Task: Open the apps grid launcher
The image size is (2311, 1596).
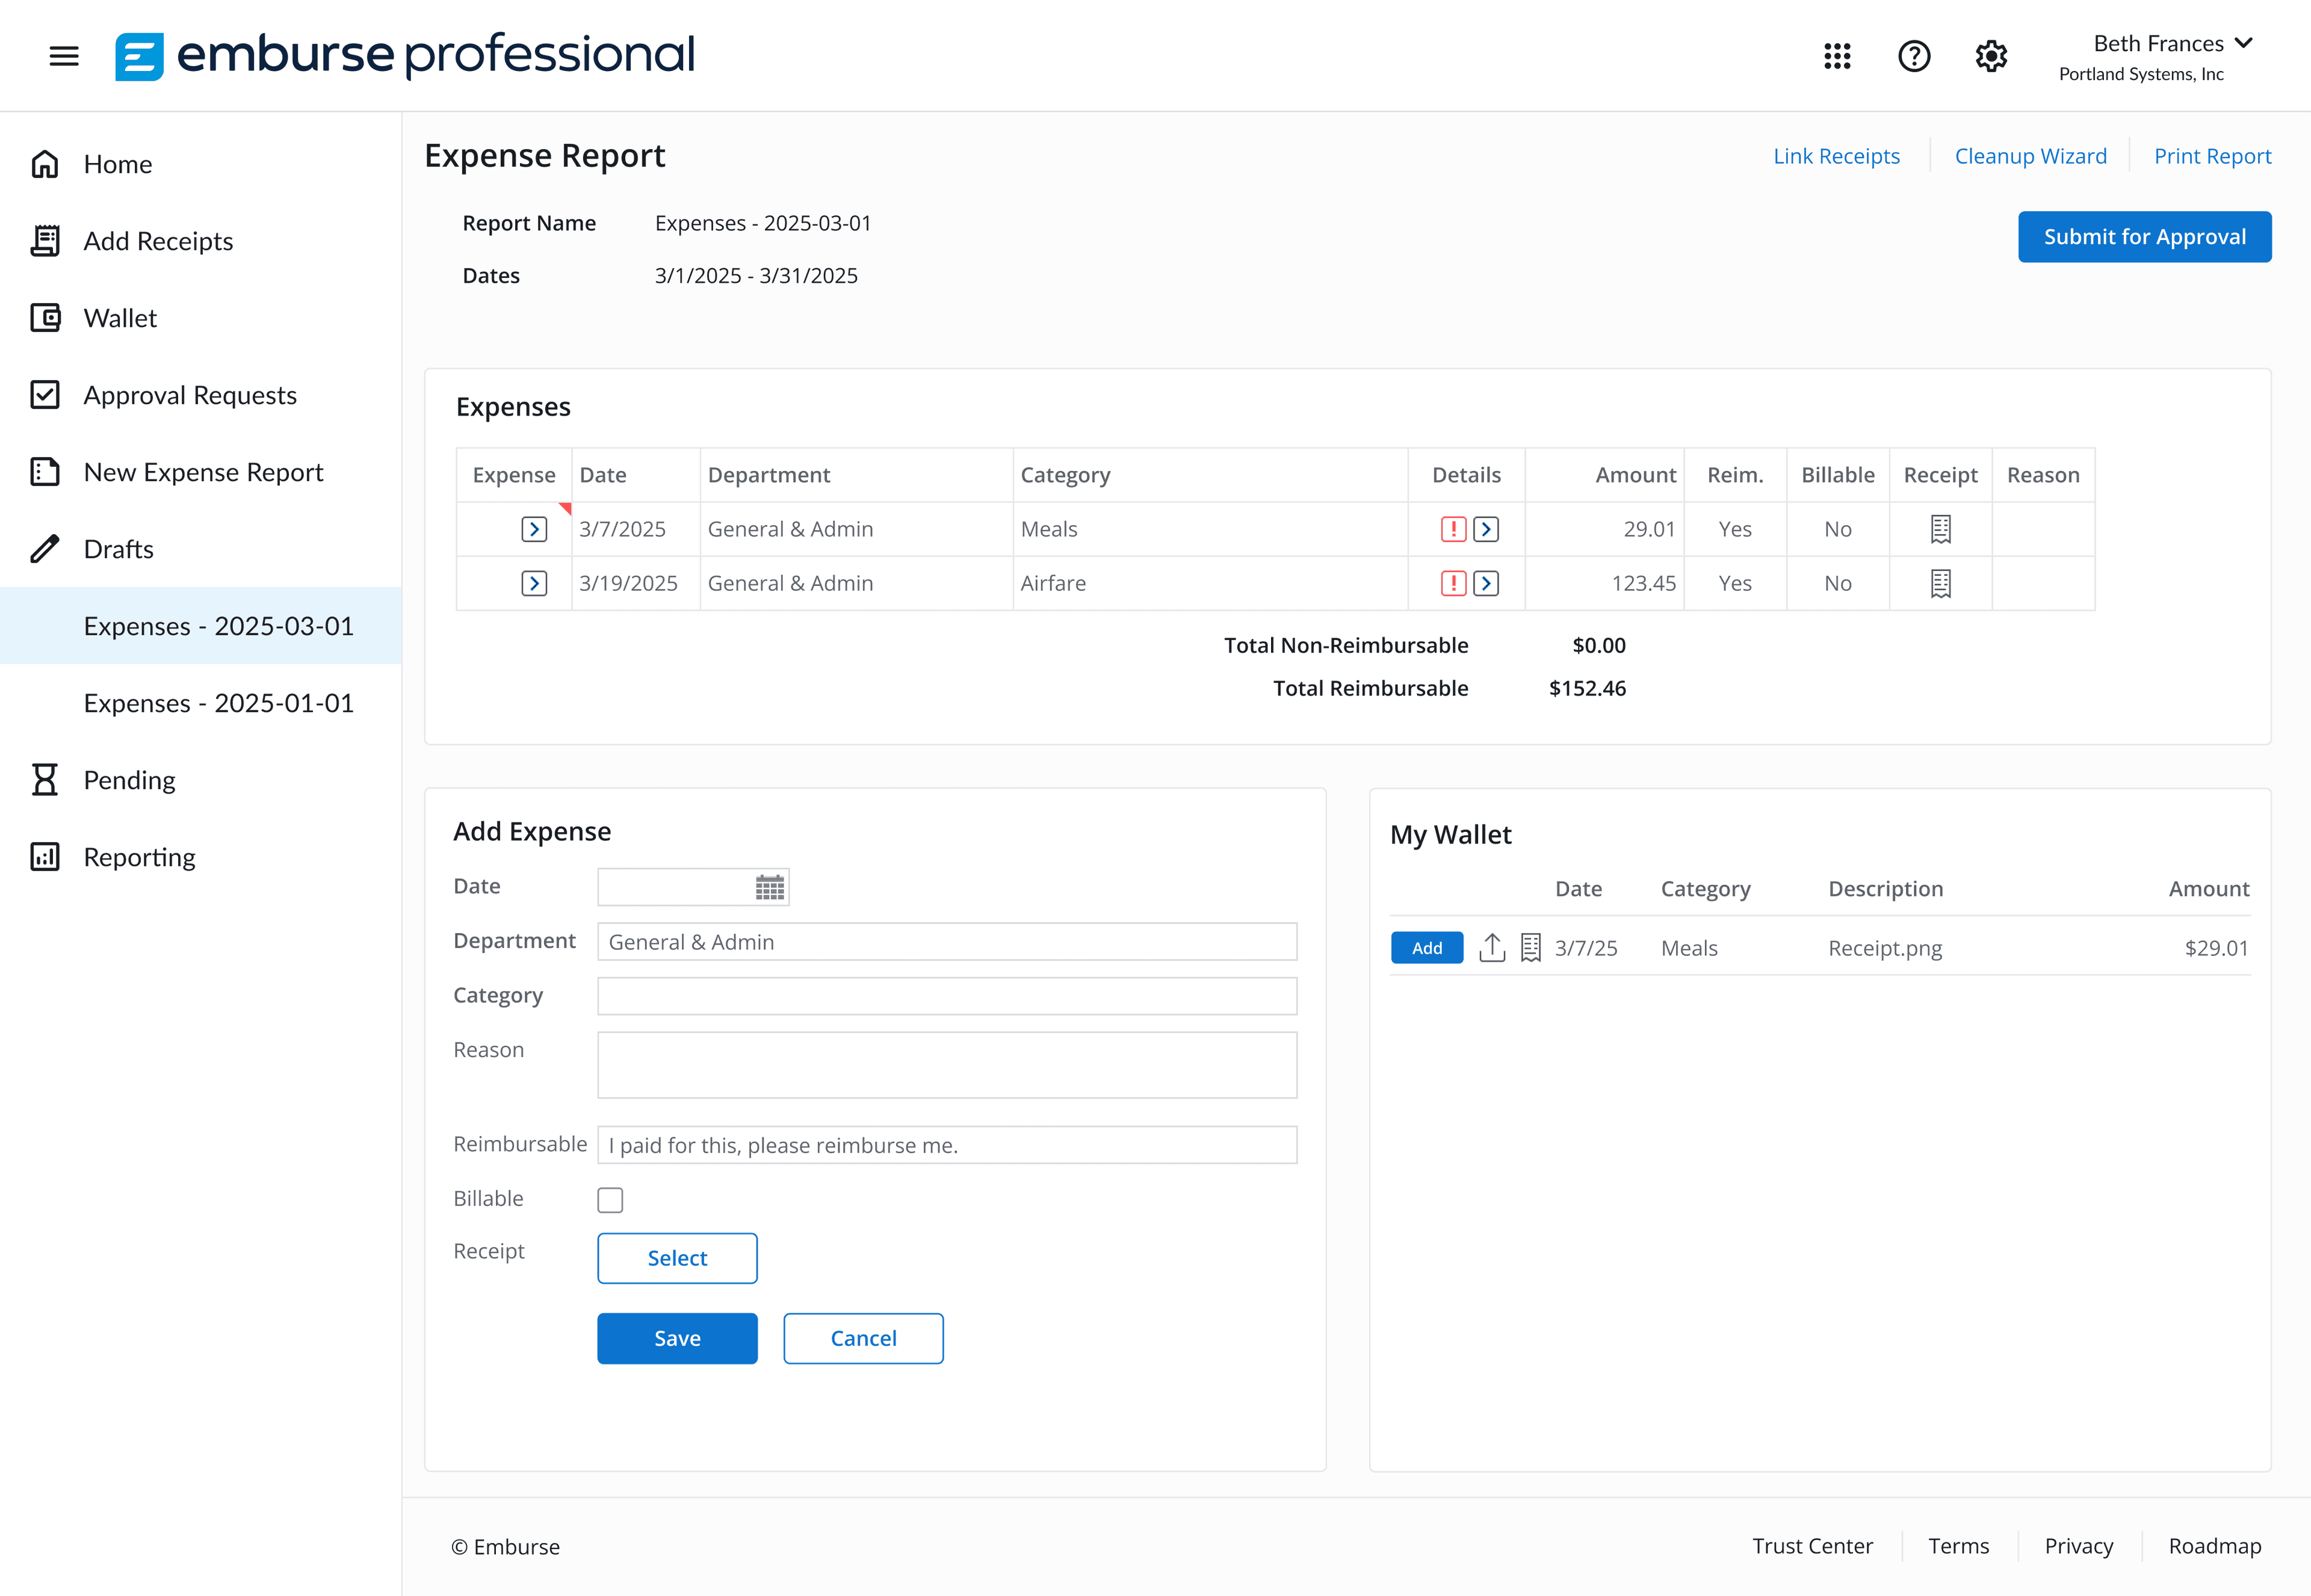Action: 1837,56
